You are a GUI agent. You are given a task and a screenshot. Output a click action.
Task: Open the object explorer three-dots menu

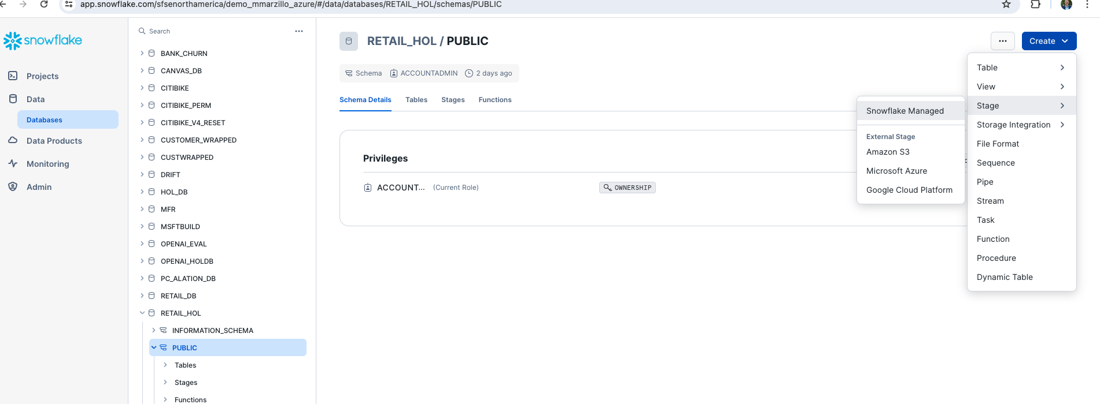point(299,31)
